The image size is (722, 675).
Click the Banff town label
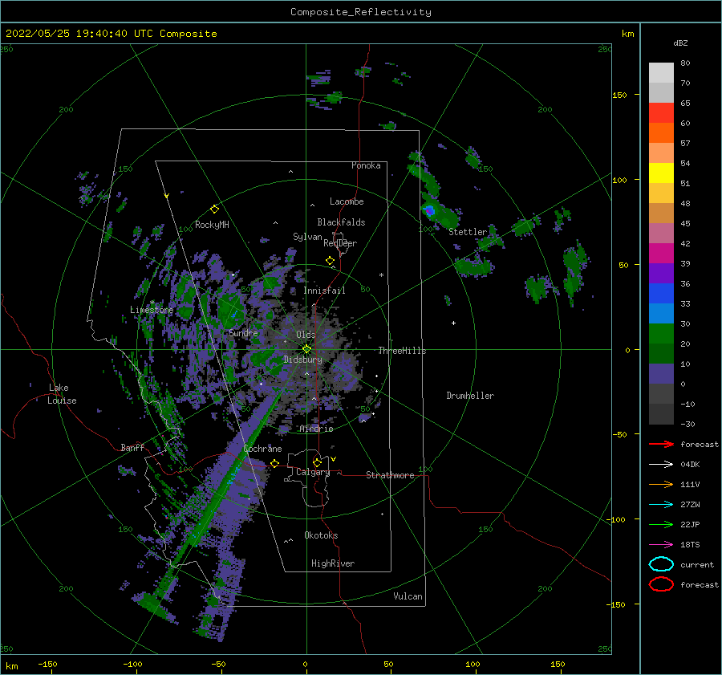132,447
